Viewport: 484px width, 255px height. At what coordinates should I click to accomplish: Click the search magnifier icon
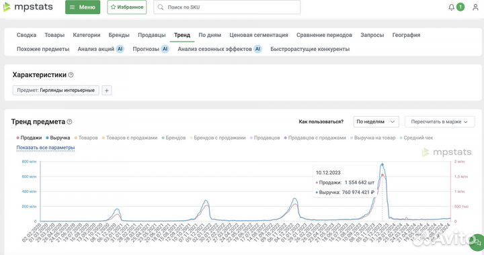pyautogui.click(x=161, y=7)
